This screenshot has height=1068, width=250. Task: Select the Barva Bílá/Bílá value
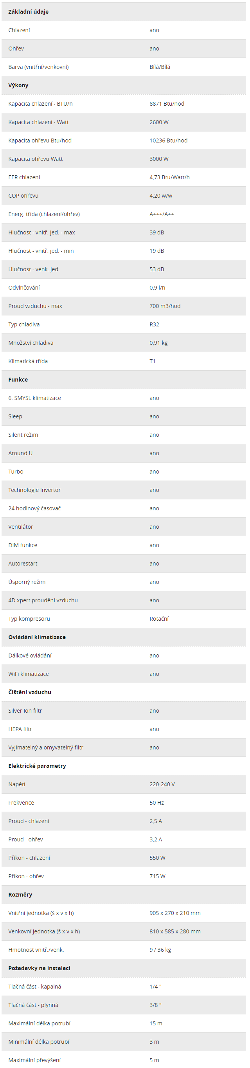(160, 67)
